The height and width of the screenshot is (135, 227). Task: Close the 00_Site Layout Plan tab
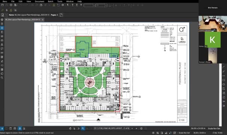(43, 19)
